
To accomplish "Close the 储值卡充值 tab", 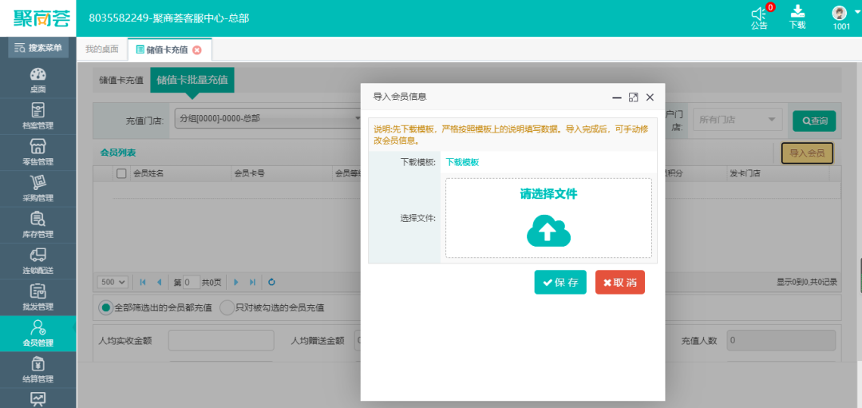I will click(x=197, y=50).
